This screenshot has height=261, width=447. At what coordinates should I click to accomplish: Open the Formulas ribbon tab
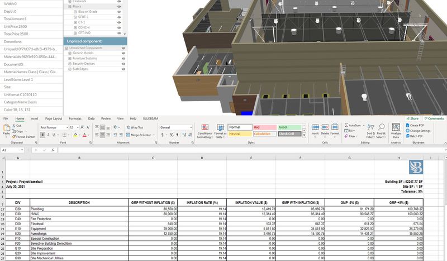point(75,118)
